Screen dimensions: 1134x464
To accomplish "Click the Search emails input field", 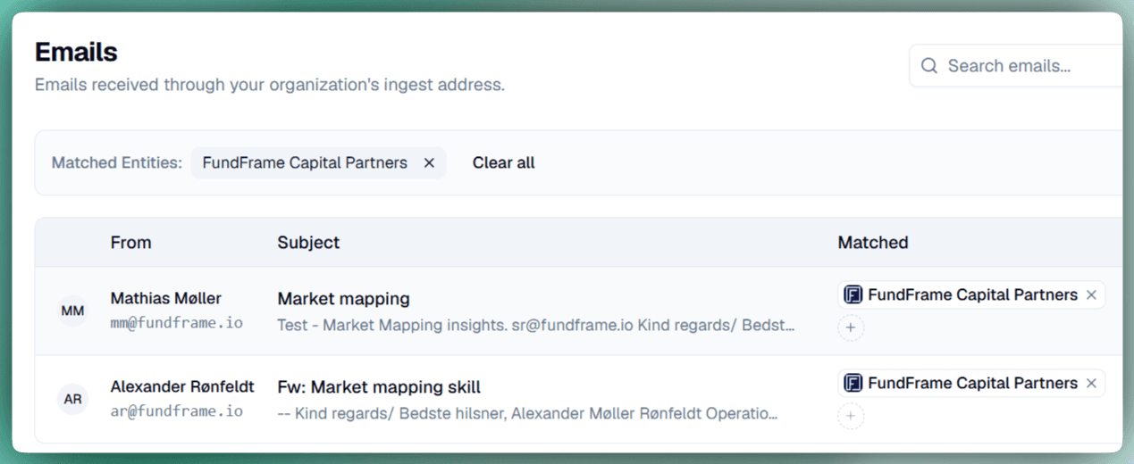I will coord(1015,66).
